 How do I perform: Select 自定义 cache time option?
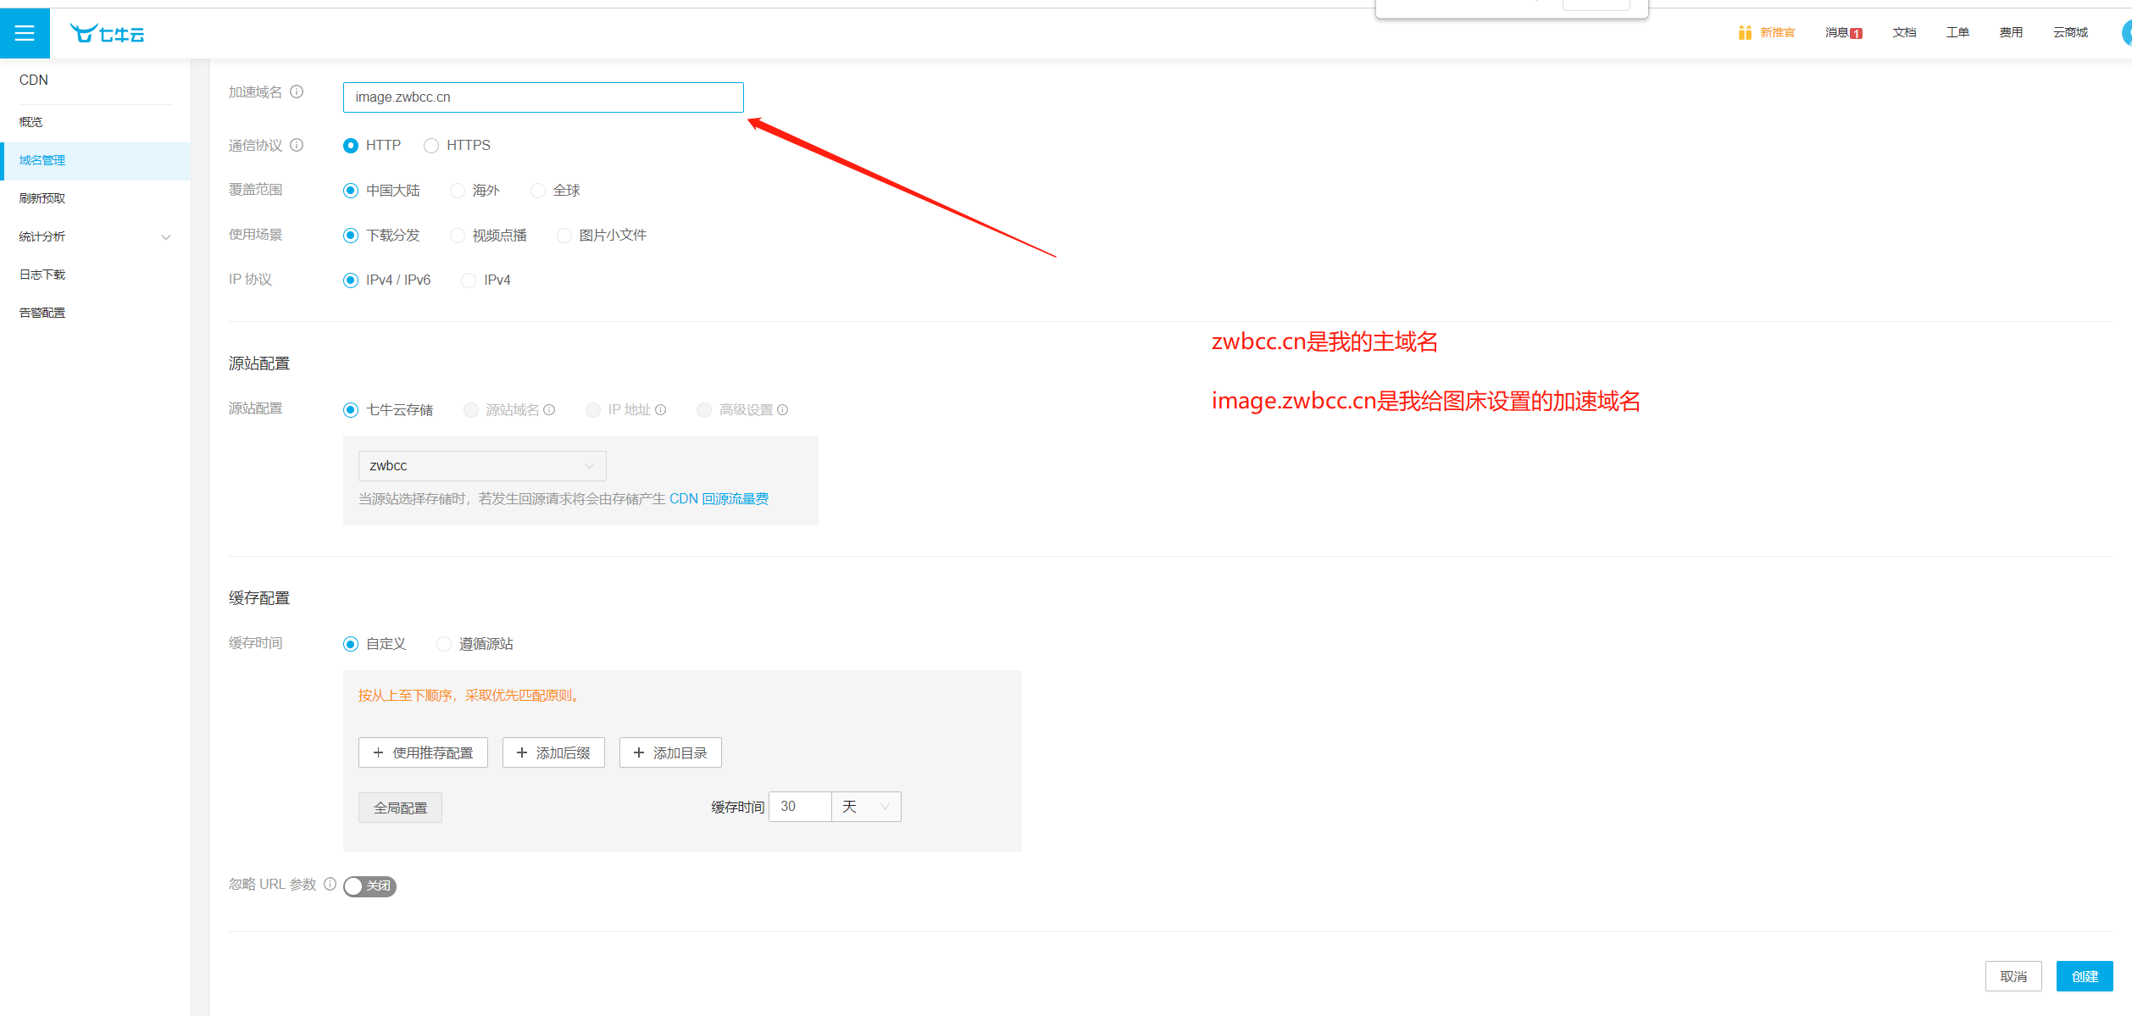tap(351, 644)
